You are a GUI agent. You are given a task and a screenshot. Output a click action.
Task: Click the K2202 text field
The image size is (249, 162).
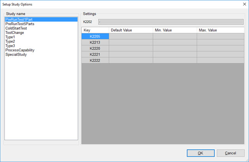tap(171, 22)
